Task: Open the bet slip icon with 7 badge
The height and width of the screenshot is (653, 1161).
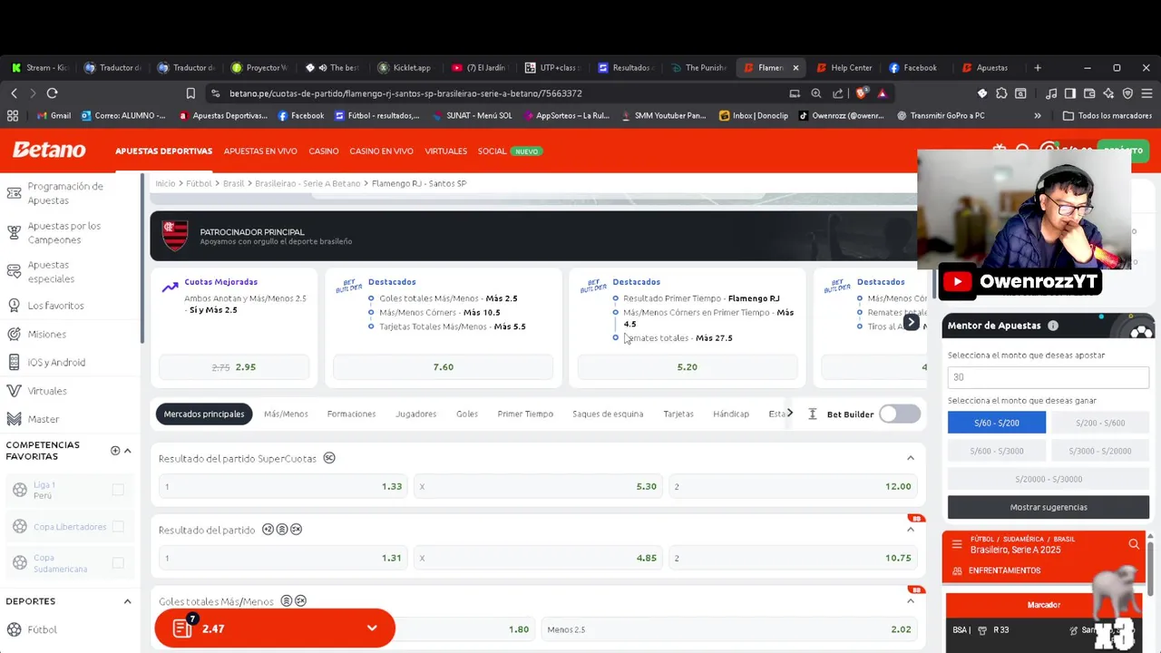Action: coord(183,628)
